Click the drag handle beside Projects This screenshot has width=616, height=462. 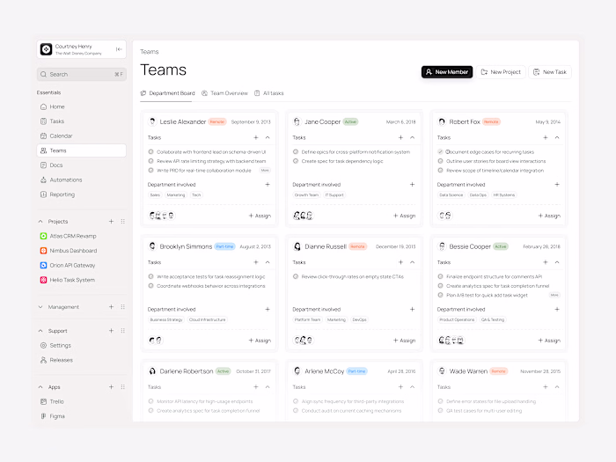123,222
